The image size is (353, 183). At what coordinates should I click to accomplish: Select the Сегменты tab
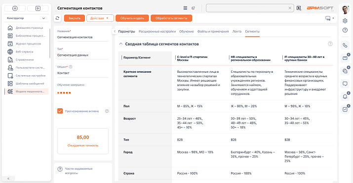coord(252,32)
